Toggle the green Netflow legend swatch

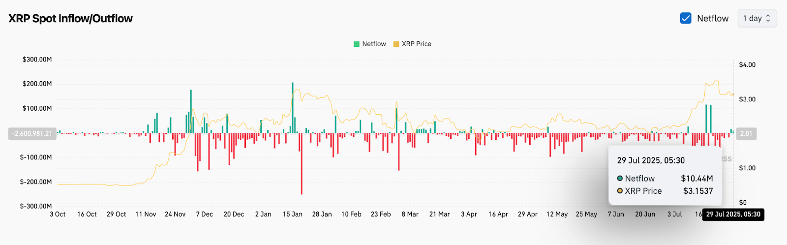click(357, 44)
